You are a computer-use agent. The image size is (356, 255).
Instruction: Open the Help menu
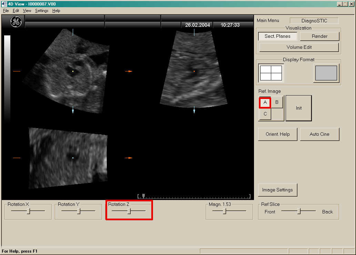point(56,11)
